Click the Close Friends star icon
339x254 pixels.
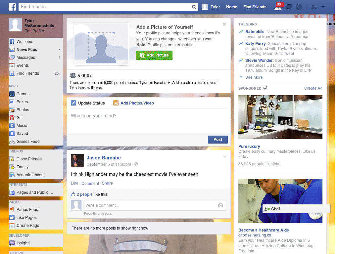point(12,159)
